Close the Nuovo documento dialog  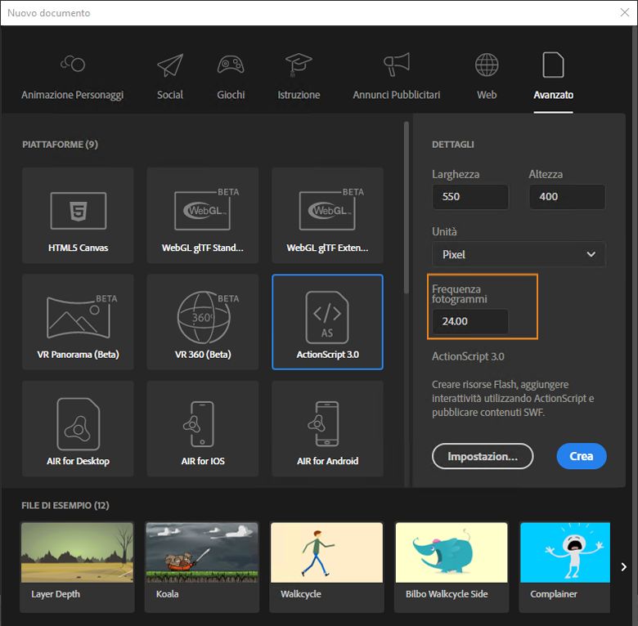625,12
